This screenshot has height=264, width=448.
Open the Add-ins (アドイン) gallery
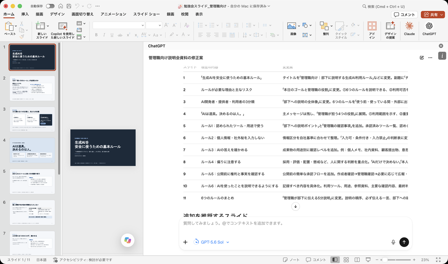pyautogui.click(x=372, y=30)
